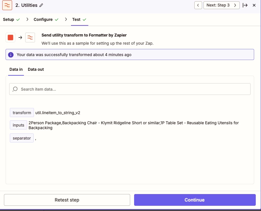Click the green check next to Configure
Viewport: 261px width, 211px height.
pyautogui.click(x=57, y=20)
